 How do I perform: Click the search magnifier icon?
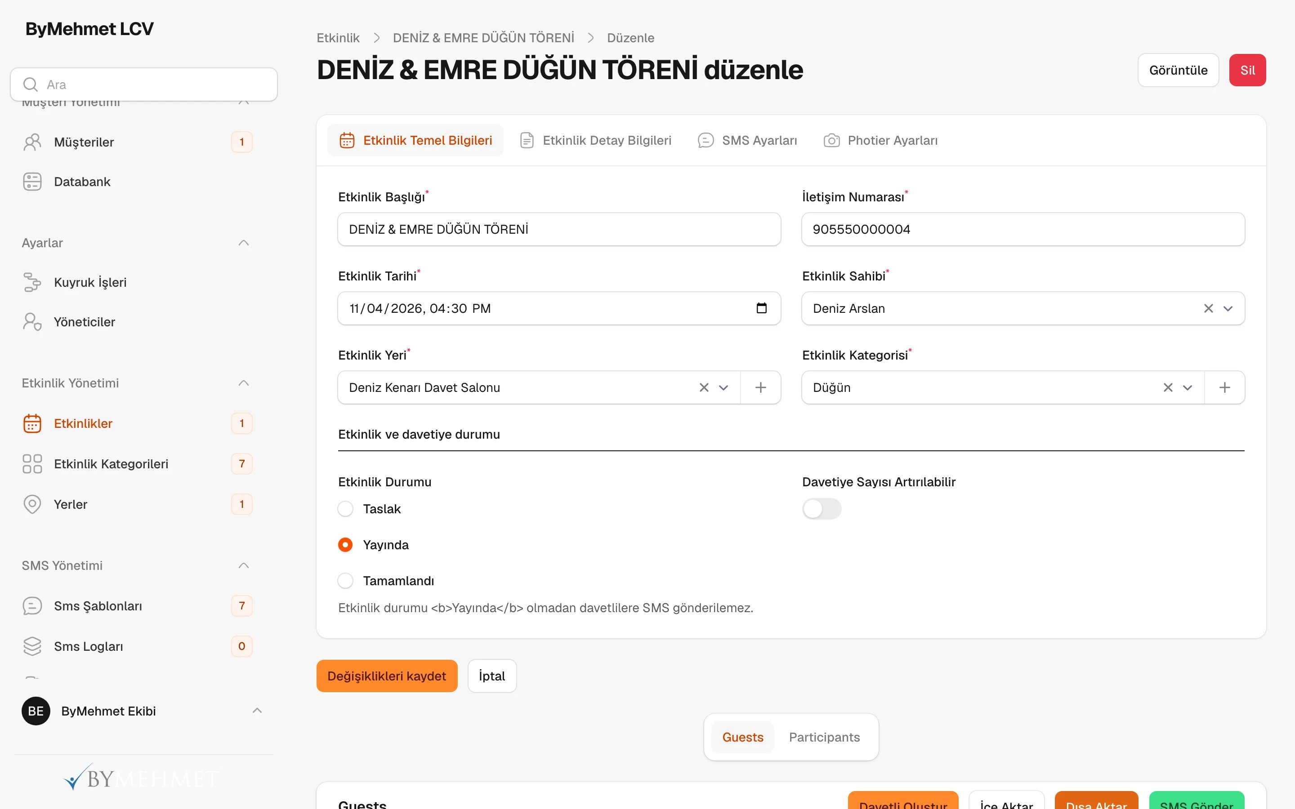click(31, 84)
